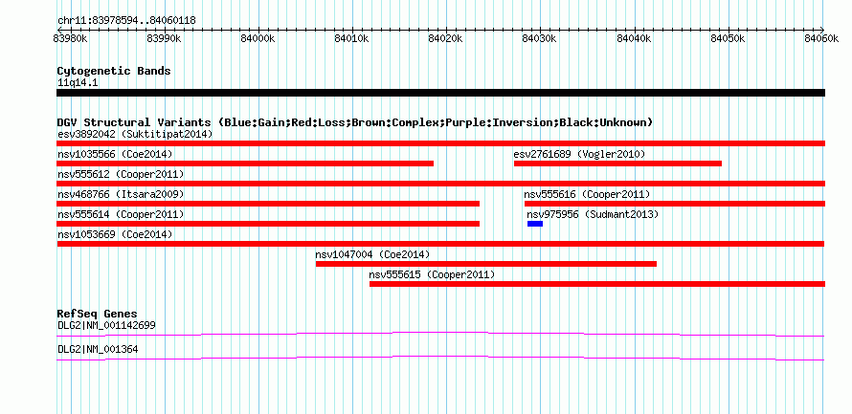
Task: Click the DGV Structural Variants track title
Action: click(355, 122)
